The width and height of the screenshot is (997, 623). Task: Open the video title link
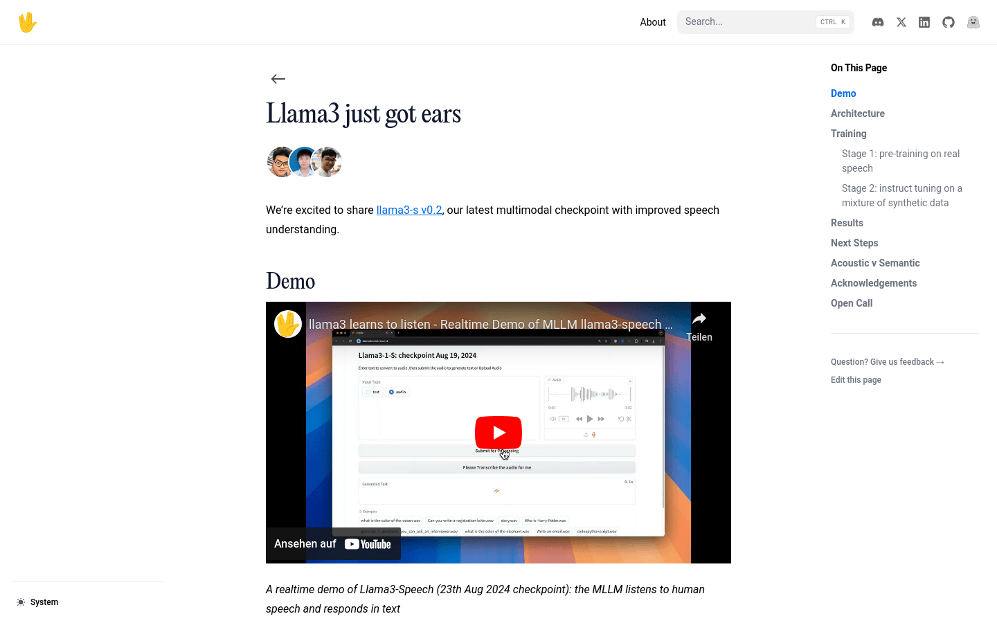point(490,324)
